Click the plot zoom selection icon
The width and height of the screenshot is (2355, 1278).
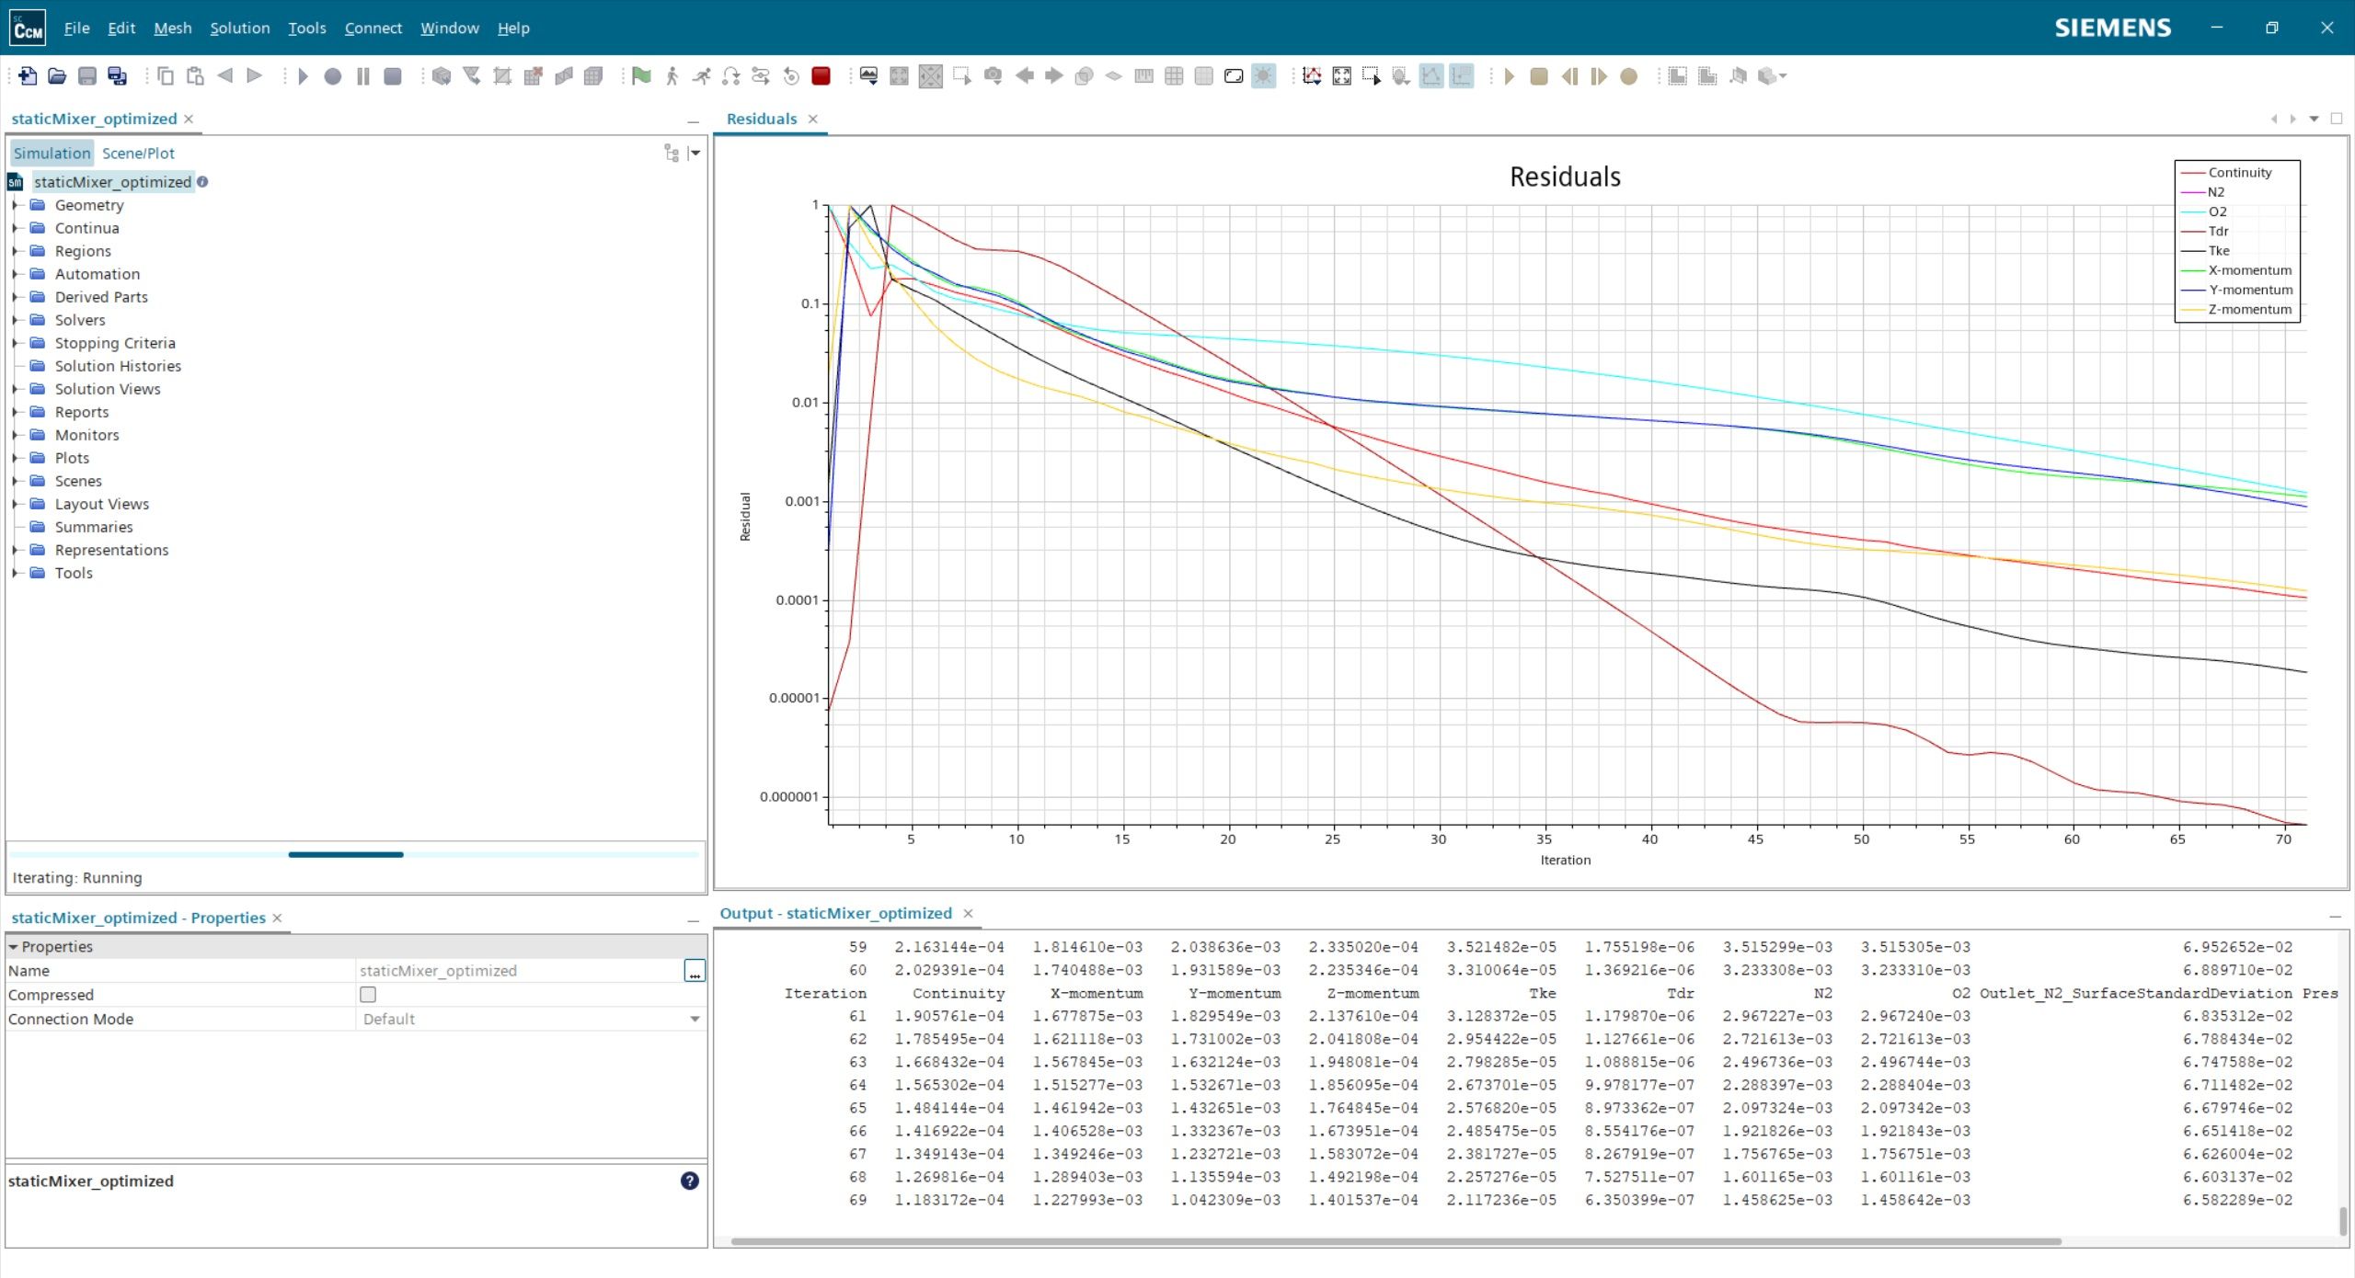1372,76
